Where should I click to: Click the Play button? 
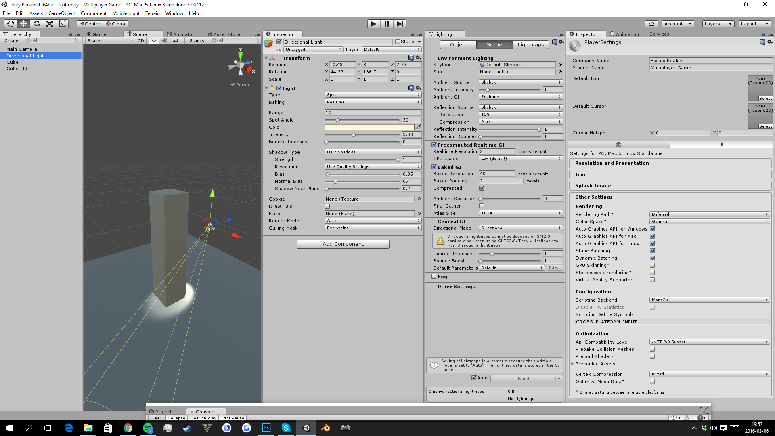tap(374, 24)
